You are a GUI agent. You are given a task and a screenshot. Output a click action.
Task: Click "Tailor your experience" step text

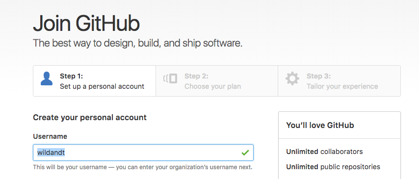point(342,87)
